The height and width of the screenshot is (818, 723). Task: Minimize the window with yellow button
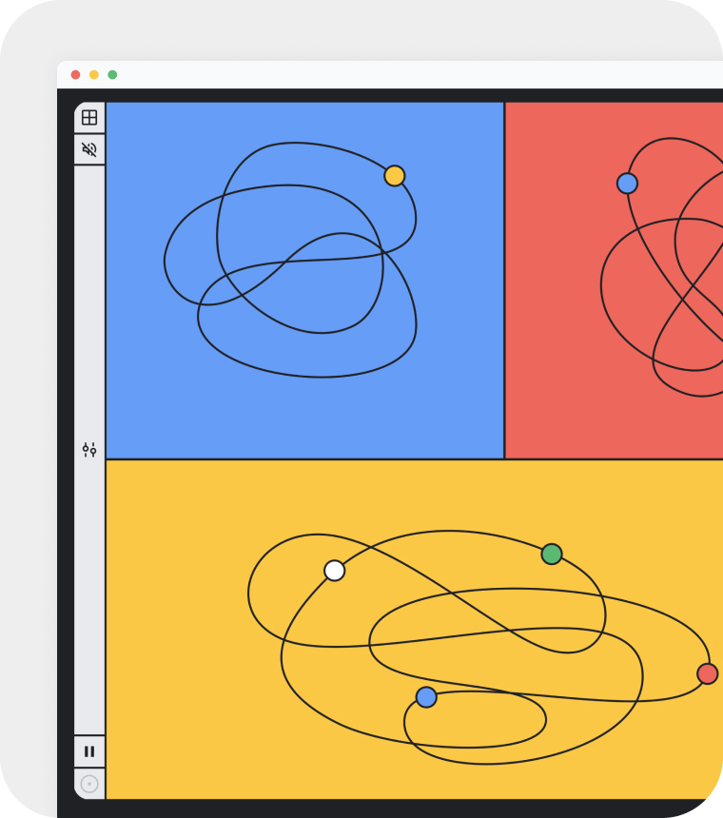tap(93, 75)
